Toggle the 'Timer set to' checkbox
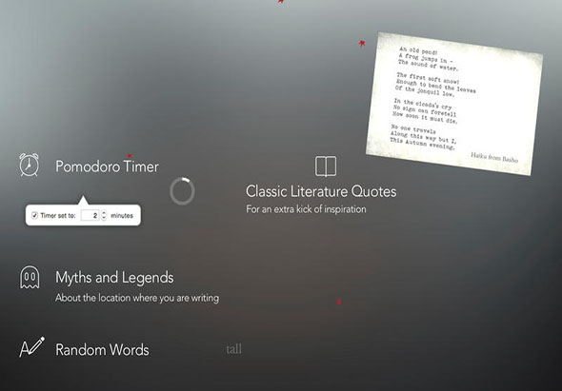 (34, 215)
